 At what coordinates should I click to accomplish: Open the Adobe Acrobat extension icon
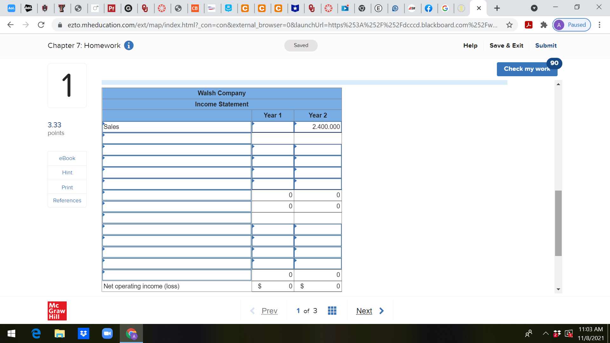[528, 25]
